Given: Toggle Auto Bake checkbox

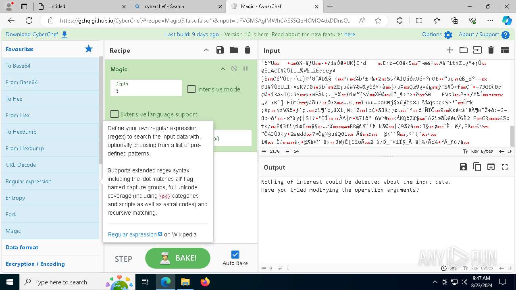Looking at the screenshot, I should coord(235,255).
